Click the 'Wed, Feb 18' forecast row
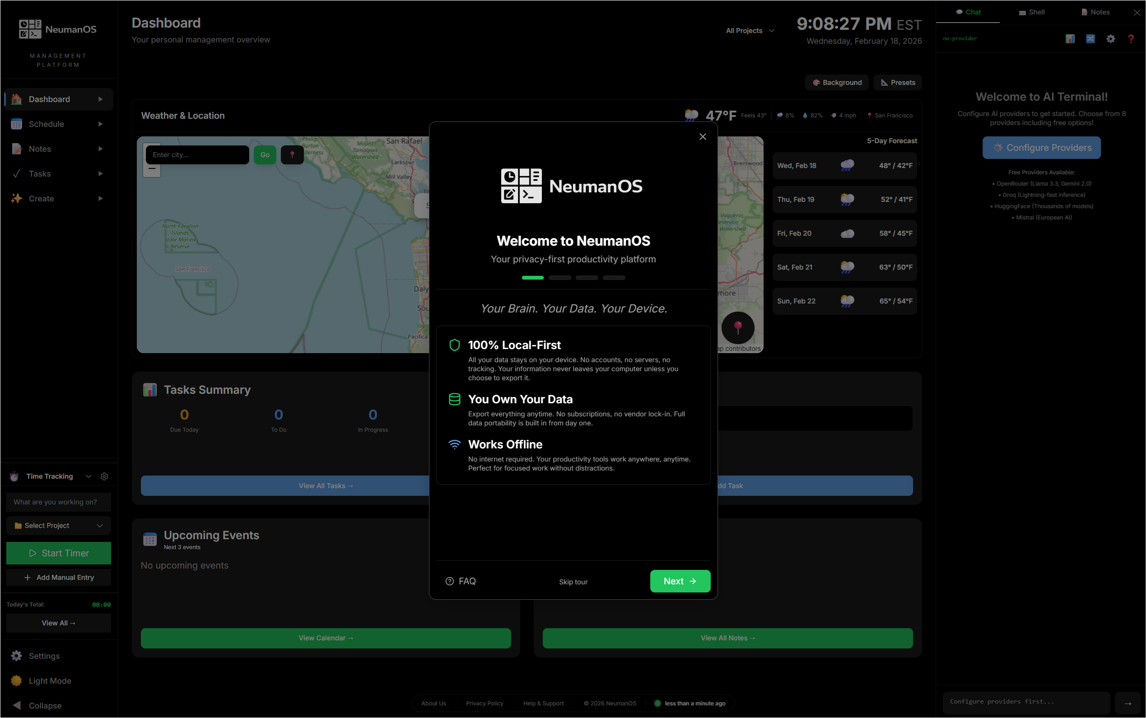Image resolution: width=1146 pixels, height=718 pixels. tap(844, 166)
